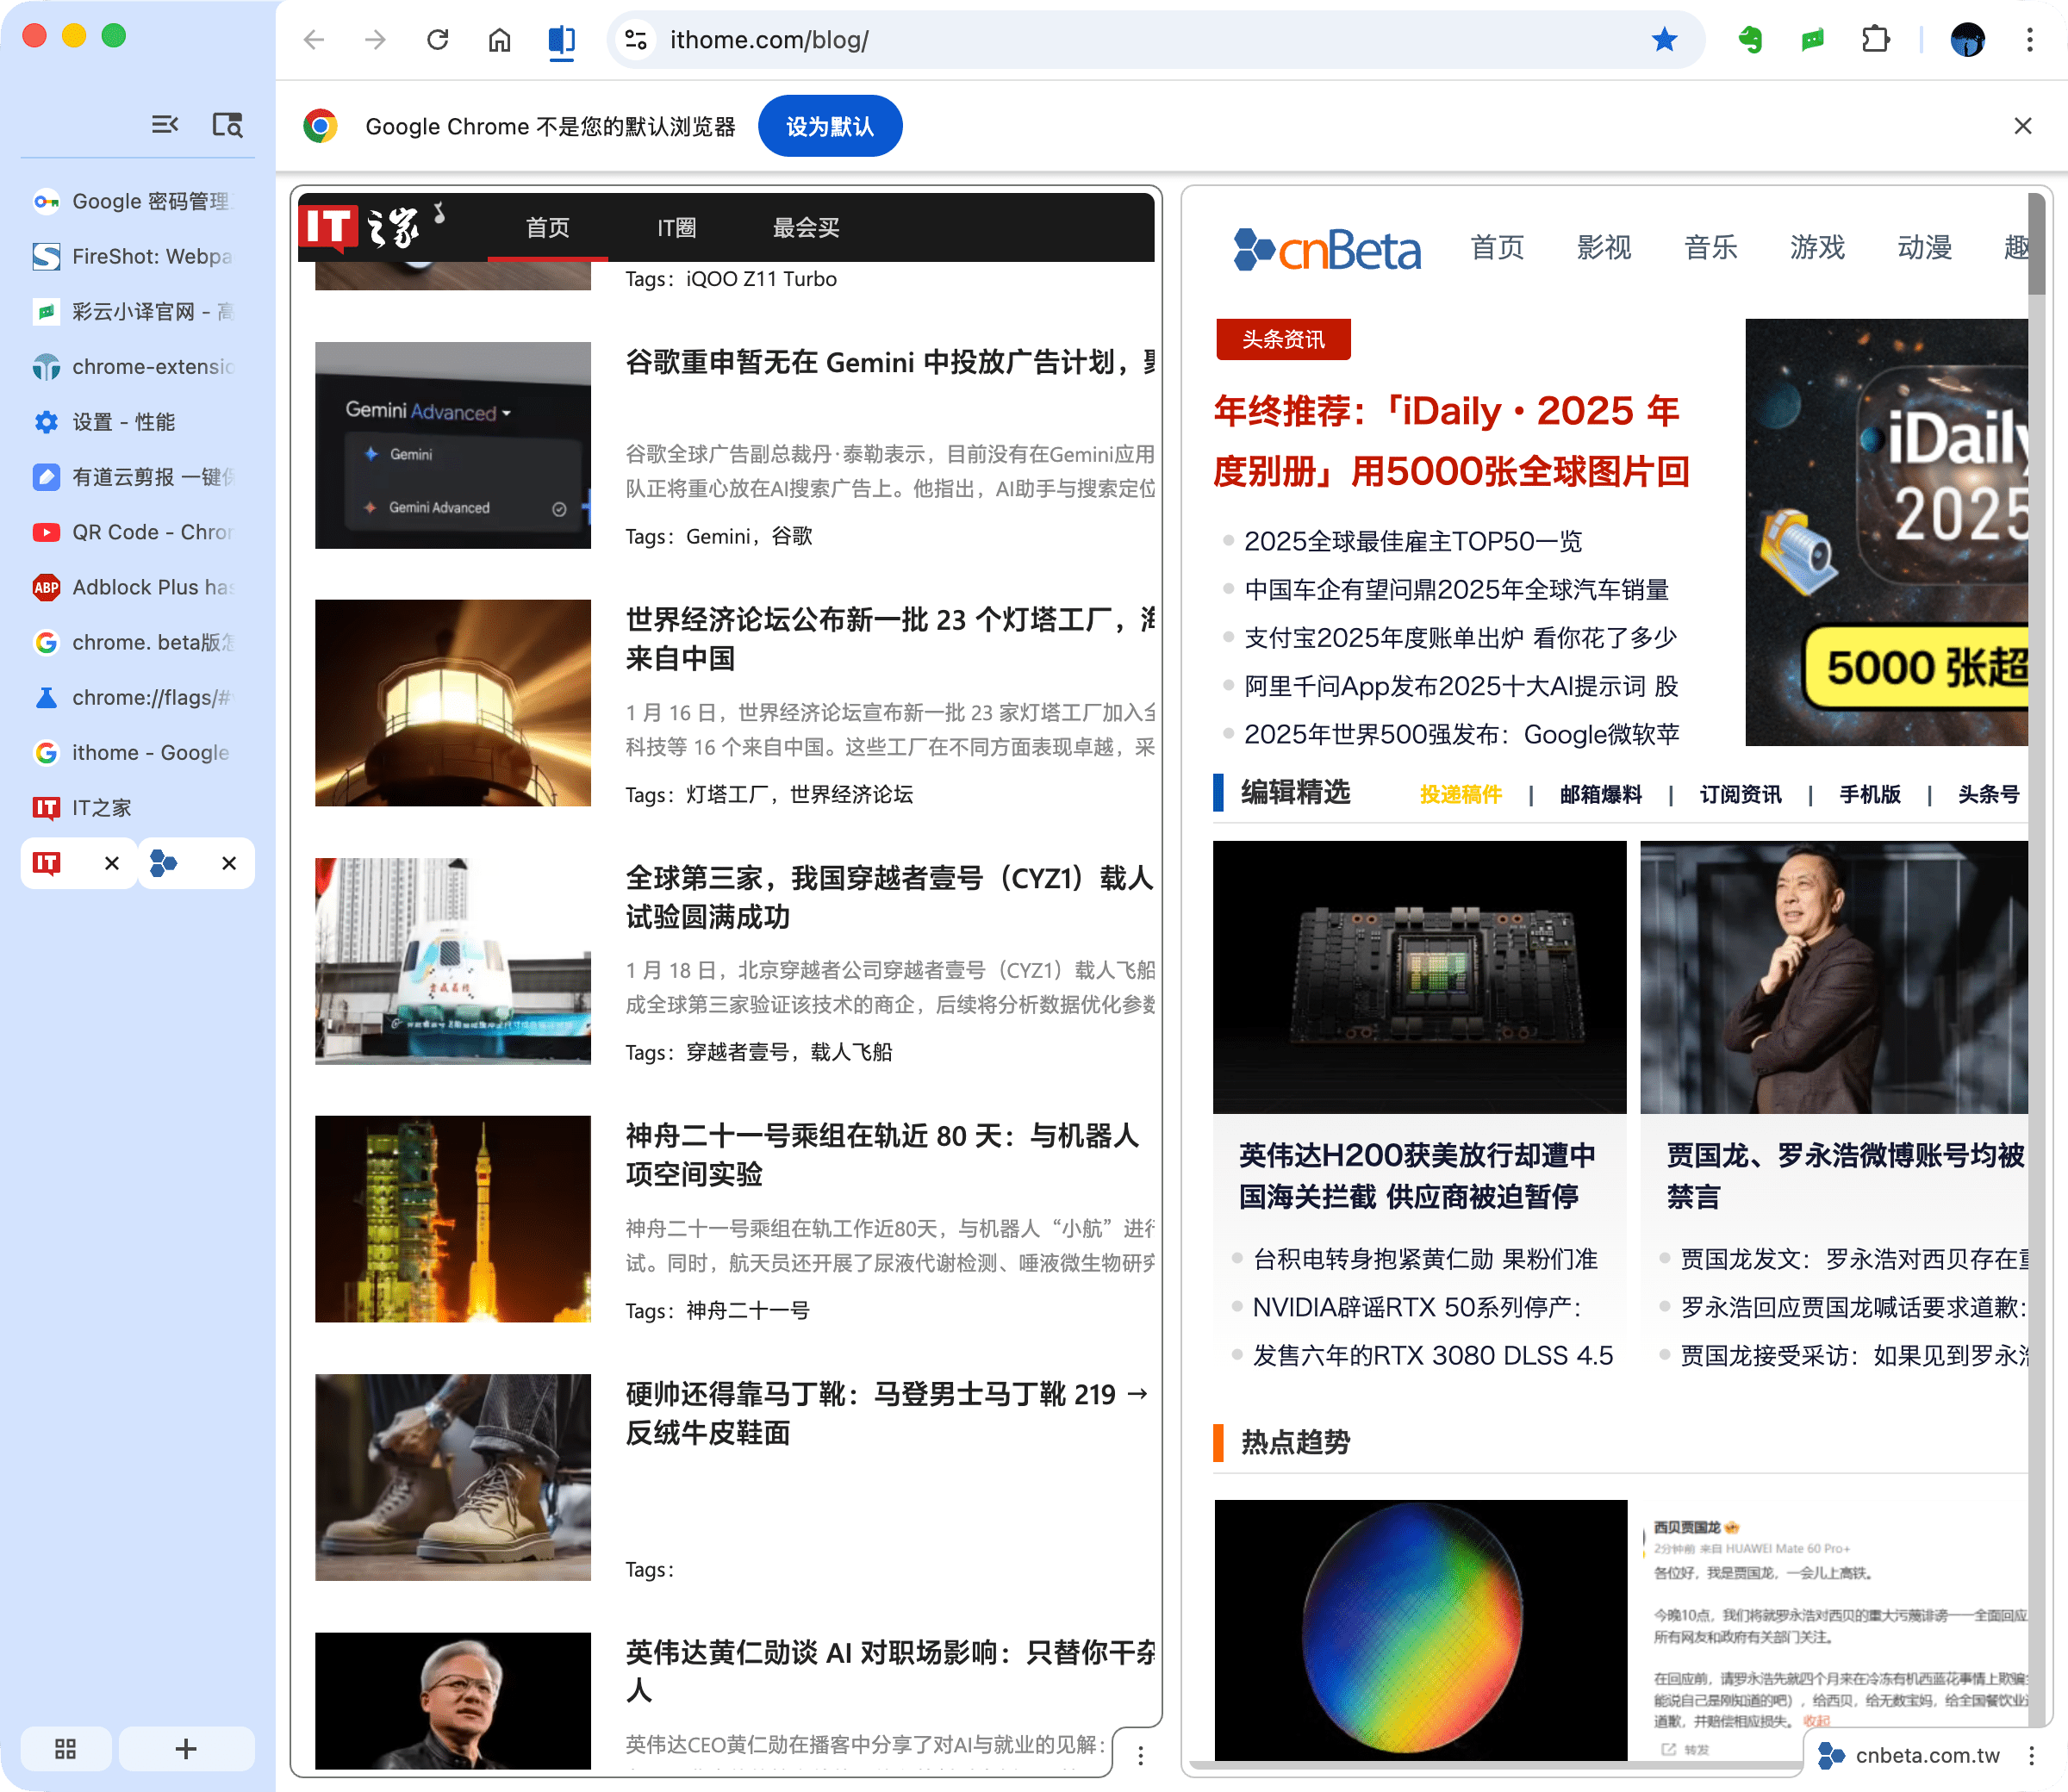
Task: Open cnbeta.com.tw pane options menu
Action: click(2031, 1755)
